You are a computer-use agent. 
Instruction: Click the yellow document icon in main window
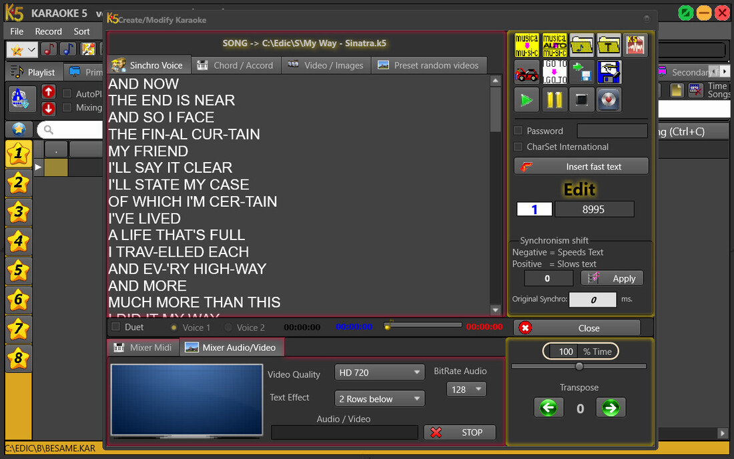pyautogui.click(x=677, y=90)
